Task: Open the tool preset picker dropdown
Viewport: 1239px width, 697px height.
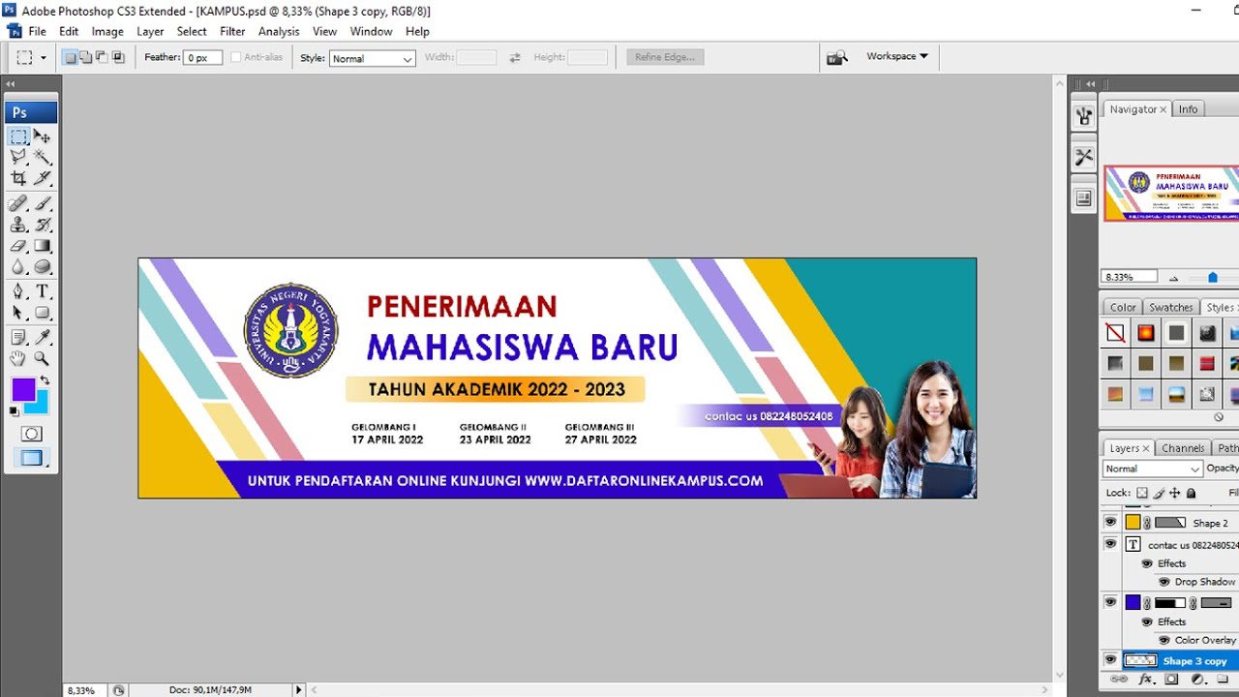Action: coord(43,58)
